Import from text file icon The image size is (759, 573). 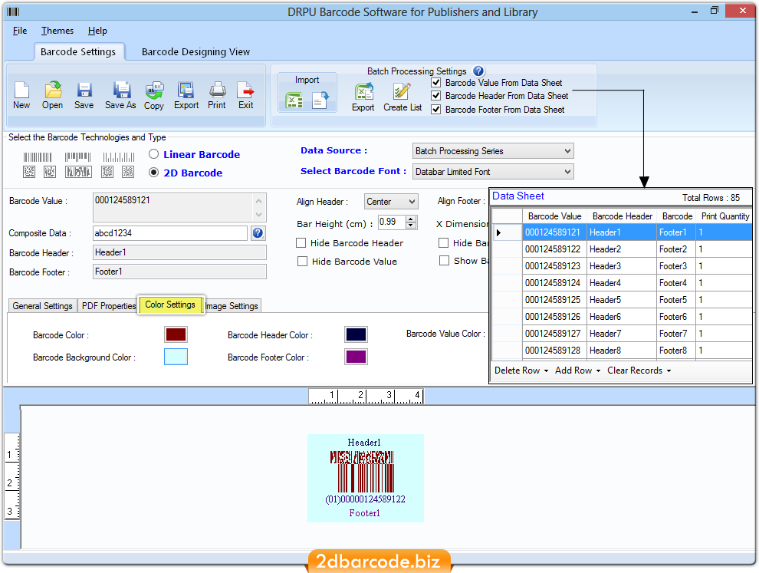(x=320, y=100)
